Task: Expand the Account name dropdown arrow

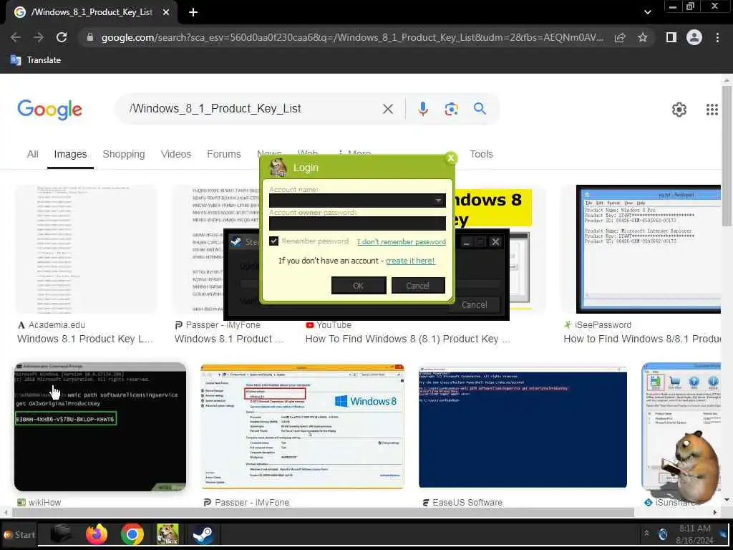Action: pos(437,201)
